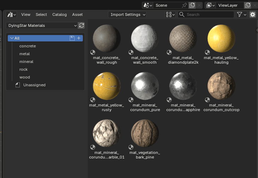This screenshot has width=258, height=178.
Task: Select mat_mineral_corundum_outcrop material thumbnail
Action: pyautogui.click(x=221, y=86)
